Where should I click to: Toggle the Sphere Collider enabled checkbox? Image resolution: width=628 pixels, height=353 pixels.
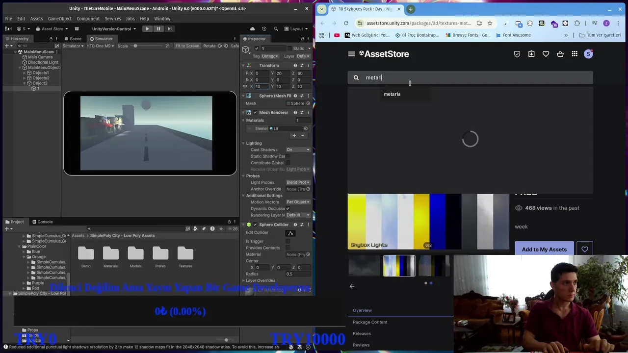pos(255,225)
